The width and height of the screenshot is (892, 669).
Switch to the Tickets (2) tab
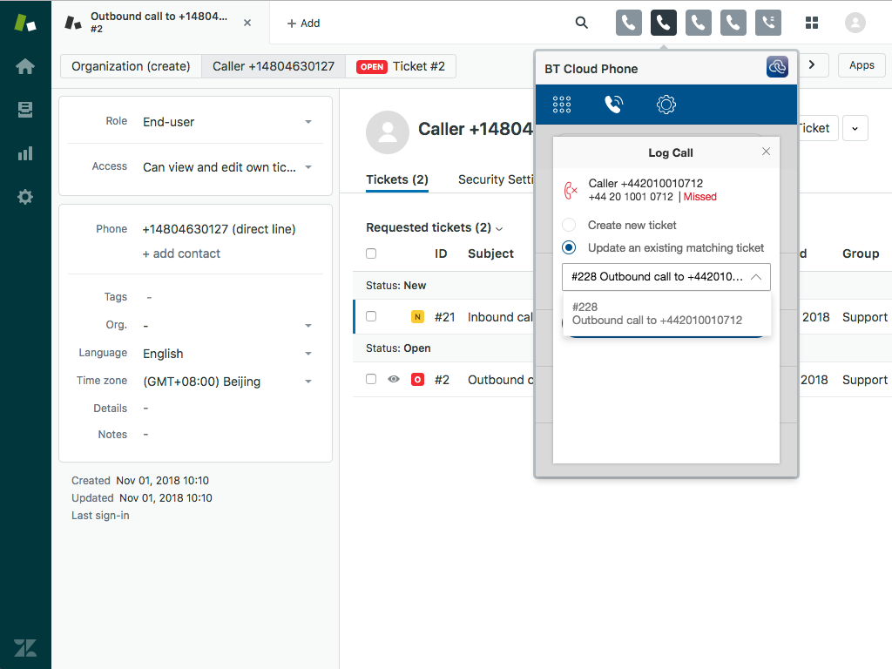click(x=397, y=179)
